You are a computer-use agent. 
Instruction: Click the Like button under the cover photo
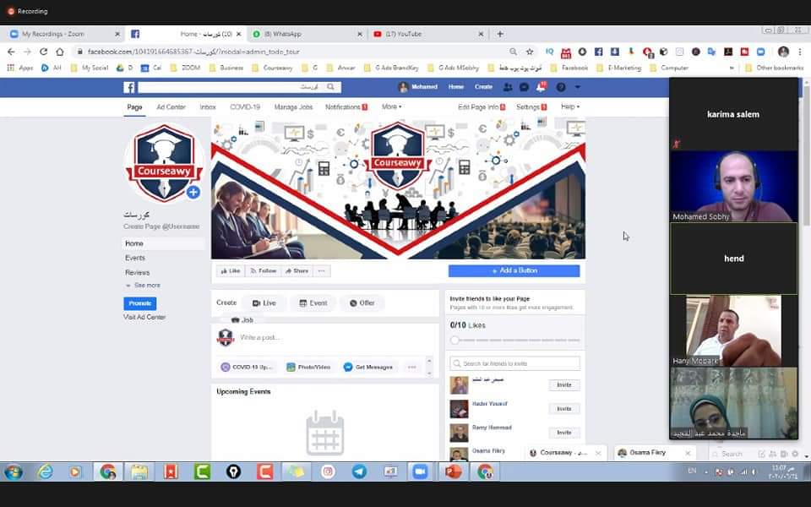point(231,271)
